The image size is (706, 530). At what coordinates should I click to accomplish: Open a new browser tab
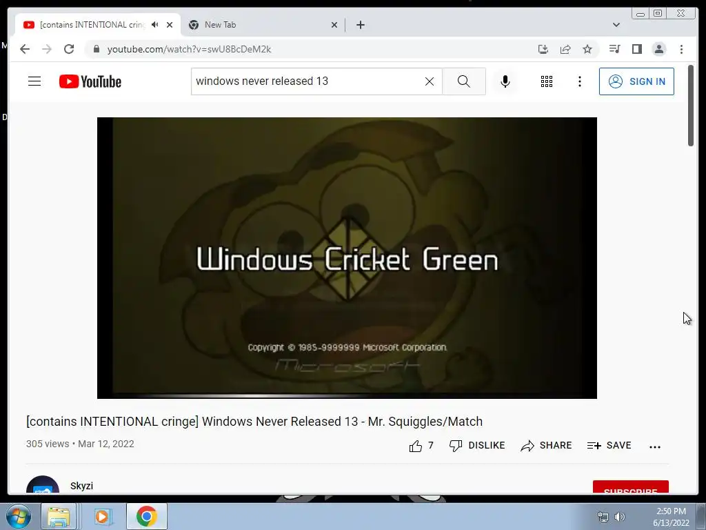coord(360,25)
